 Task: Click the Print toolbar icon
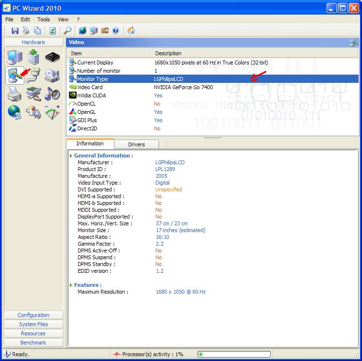tap(26, 31)
